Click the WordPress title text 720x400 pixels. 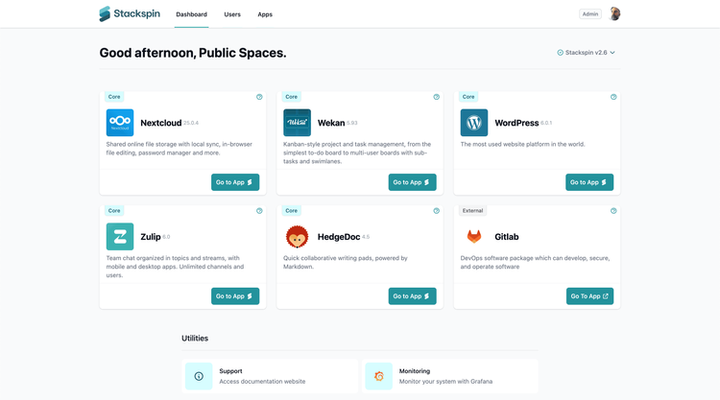click(516, 123)
